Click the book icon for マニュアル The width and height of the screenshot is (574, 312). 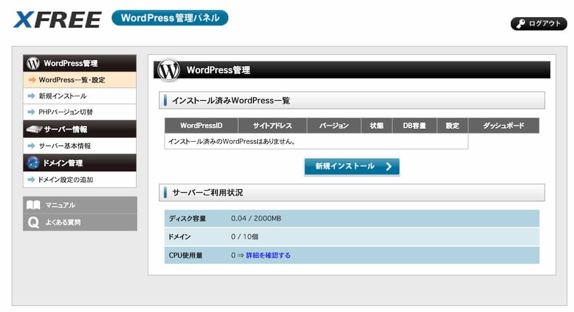point(33,205)
